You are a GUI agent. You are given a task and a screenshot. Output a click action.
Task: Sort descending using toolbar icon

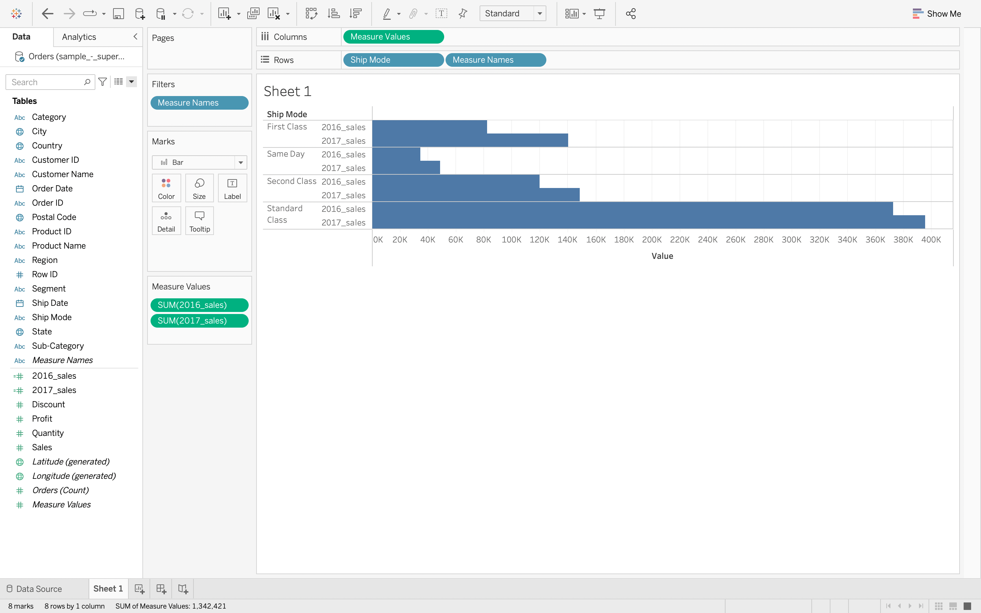pos(356,13)
